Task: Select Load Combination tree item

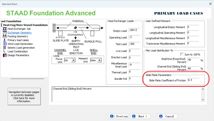Action: 18,51
